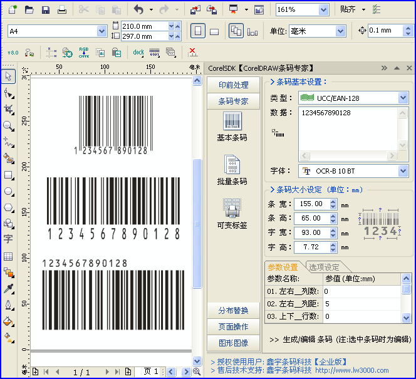Select the Freehand curve tool
Image resolution: width=416 pixels, height=379 pixels.
coord(9,142)
